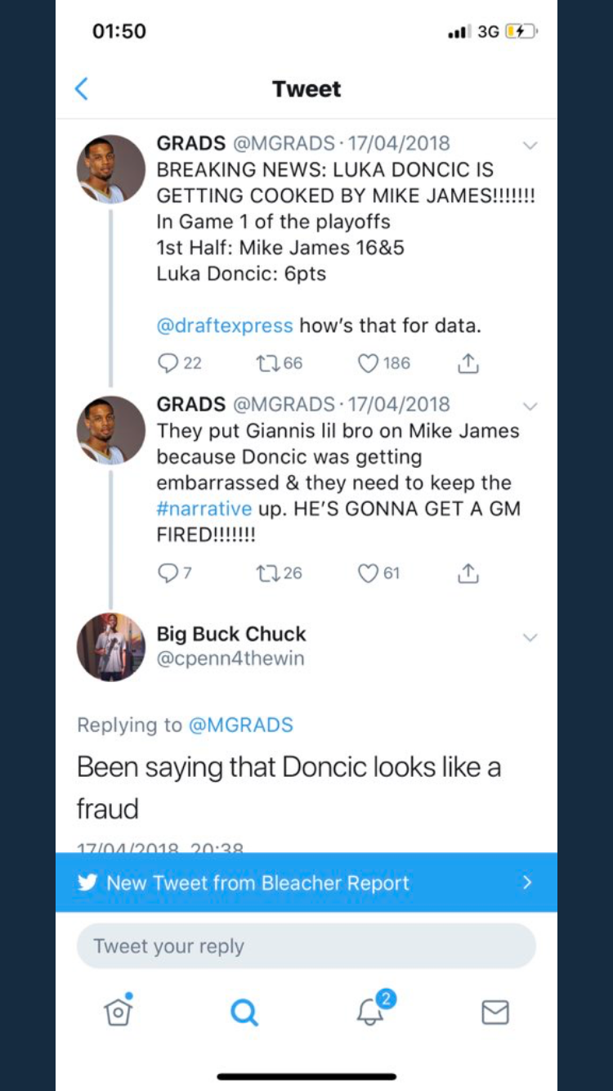Open the @draftexpress mention link
The image size is (613, 1091).
click(225, 326)
